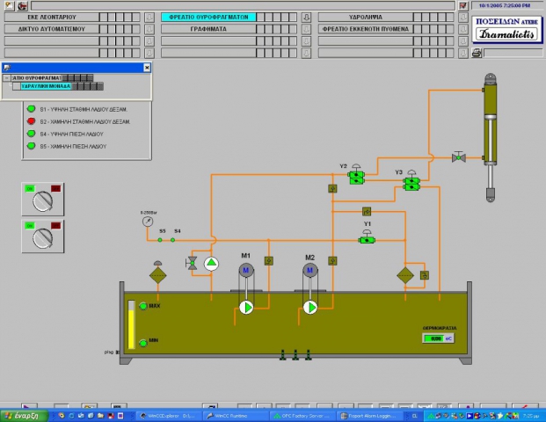Click the manual valve near the hydraulic cylinder
This screenshot has height=422, width=546.
pos(459,157)
